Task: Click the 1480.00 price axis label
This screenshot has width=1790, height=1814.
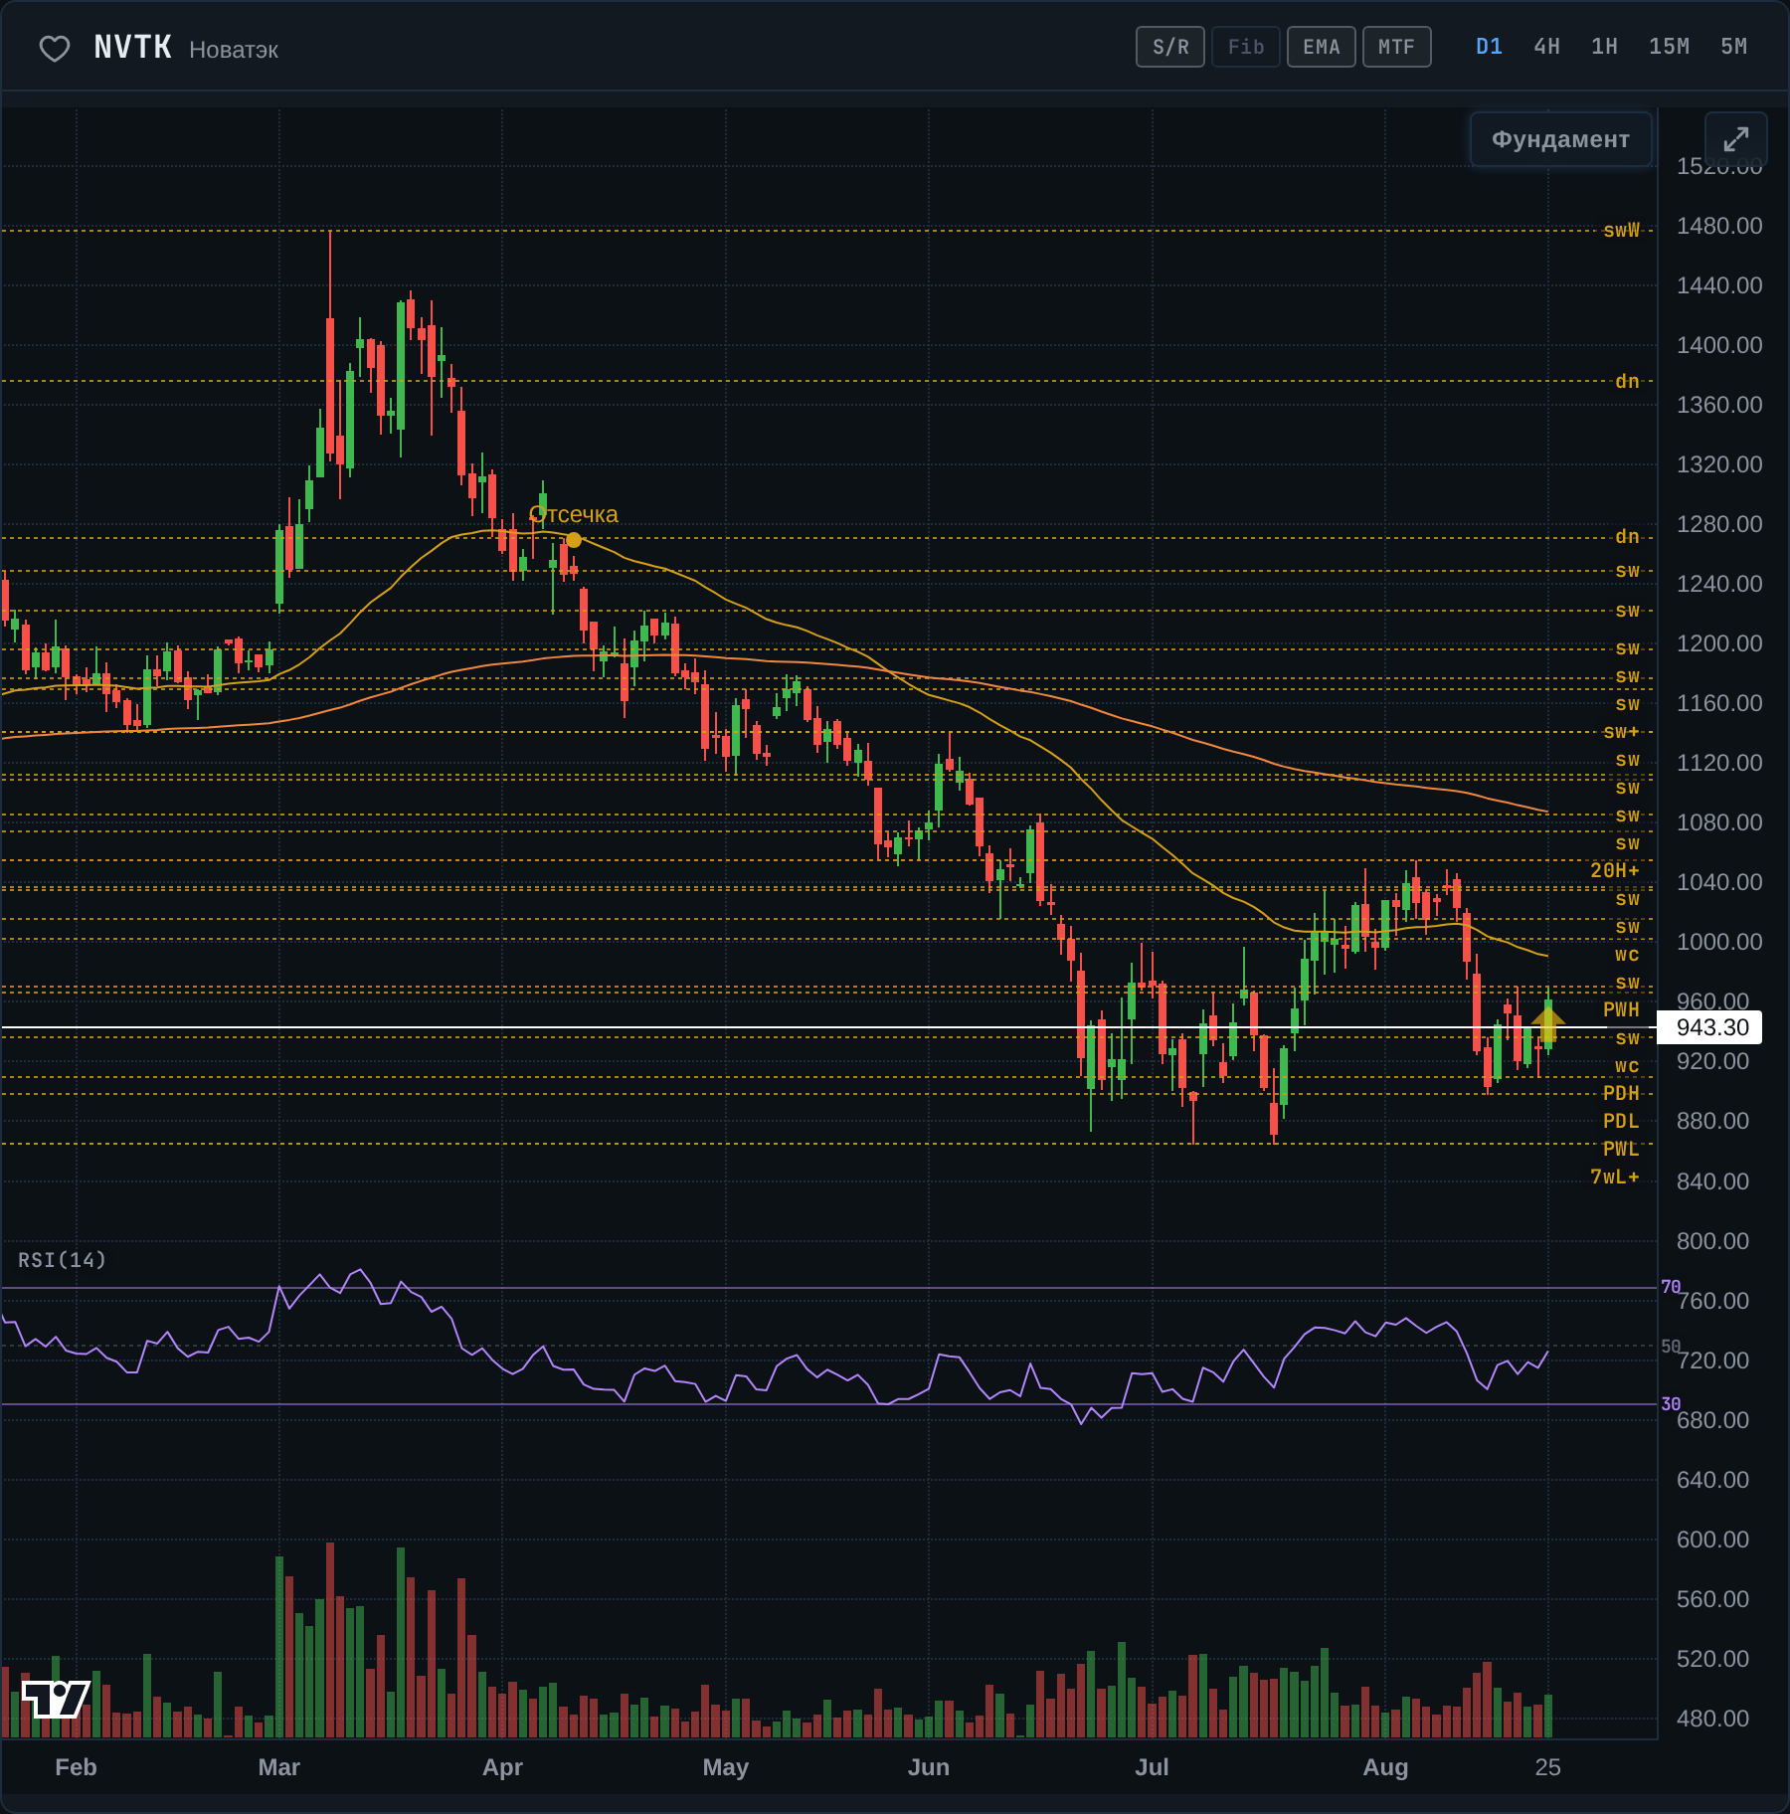Action: (1719, 226)
